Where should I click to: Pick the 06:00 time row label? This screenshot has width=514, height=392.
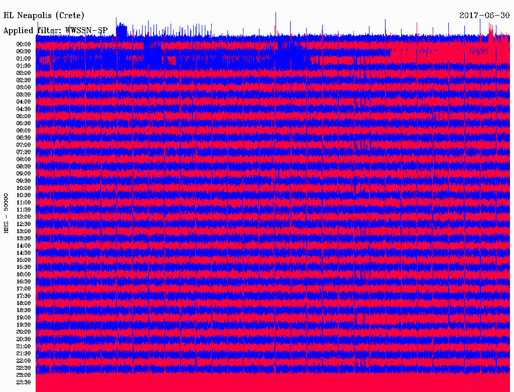click(x=24, y=130)
